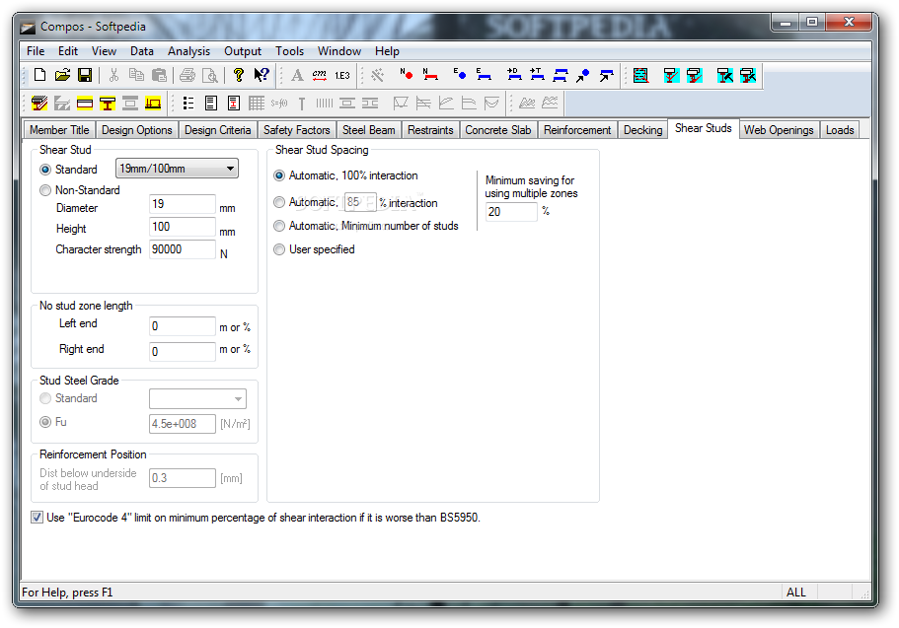Select the Standard stud steel grade option
The image size is (899, 628).
pyautogui.click(x=45, y=398)
